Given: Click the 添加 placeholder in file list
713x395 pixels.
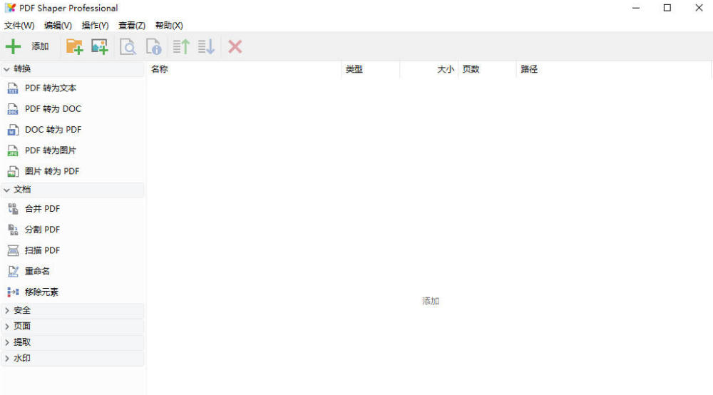Looking at the screenshot, I should click(430, 302).
